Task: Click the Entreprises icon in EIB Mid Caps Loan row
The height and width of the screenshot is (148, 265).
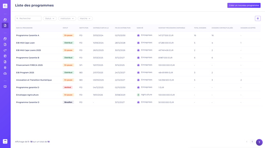Action: point(138,43)
